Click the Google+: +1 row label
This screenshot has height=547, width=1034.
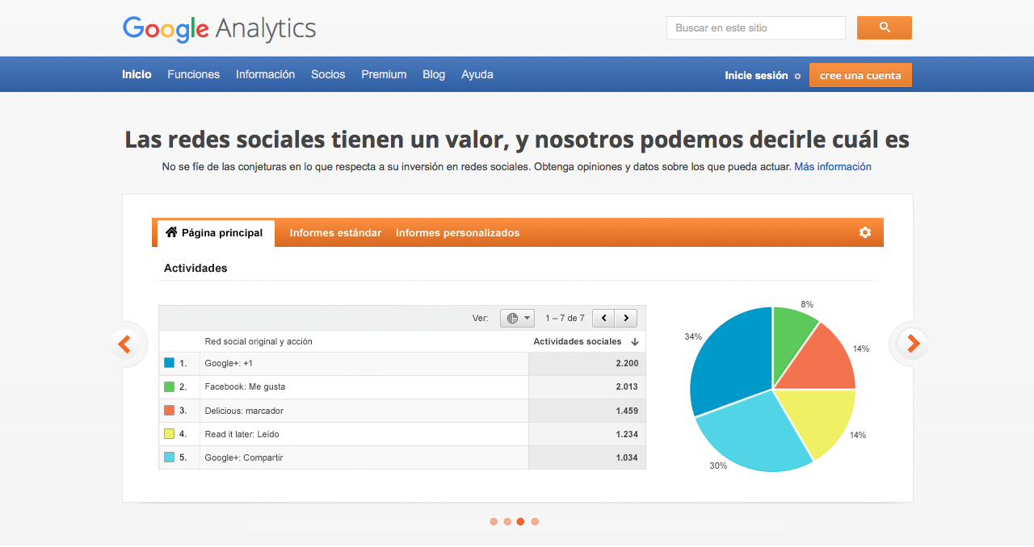click(229, 364)
